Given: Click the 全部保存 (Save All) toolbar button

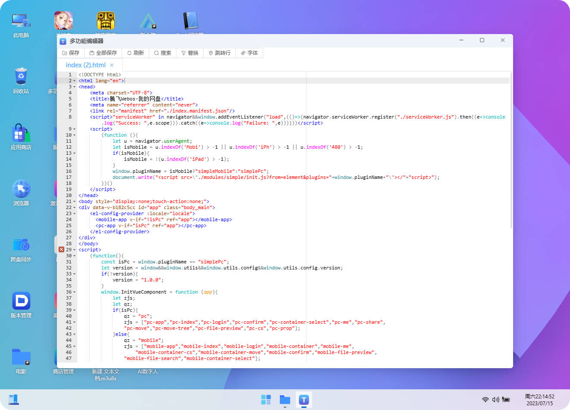Looking at the screenshot, I should point(103,53).
